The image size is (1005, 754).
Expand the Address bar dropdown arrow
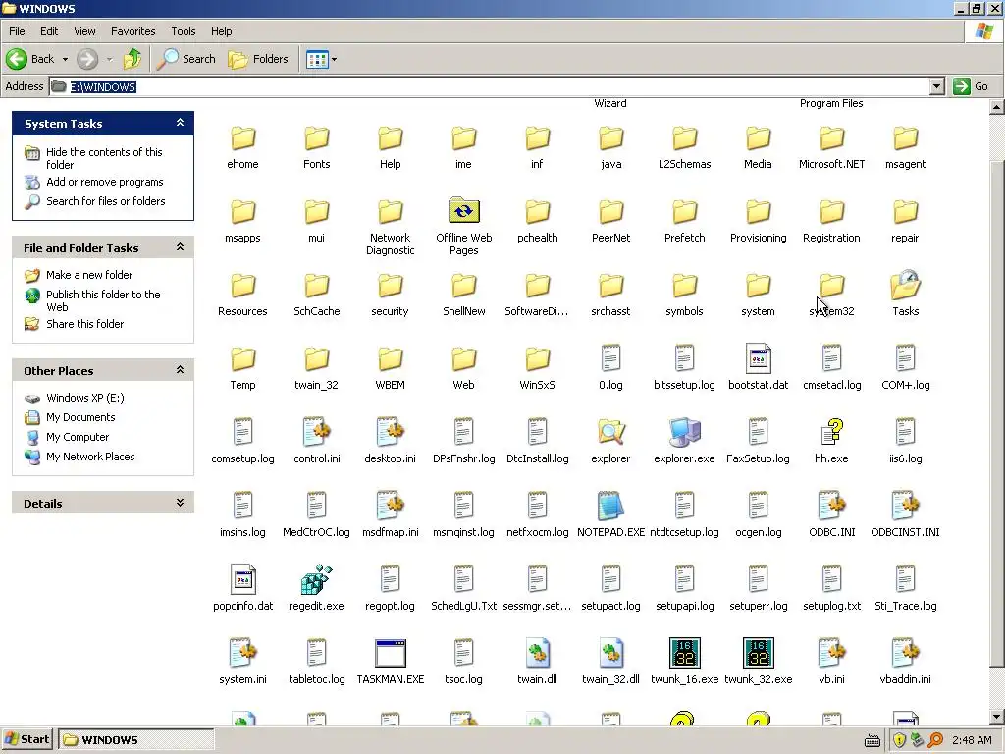coord(936,86)
